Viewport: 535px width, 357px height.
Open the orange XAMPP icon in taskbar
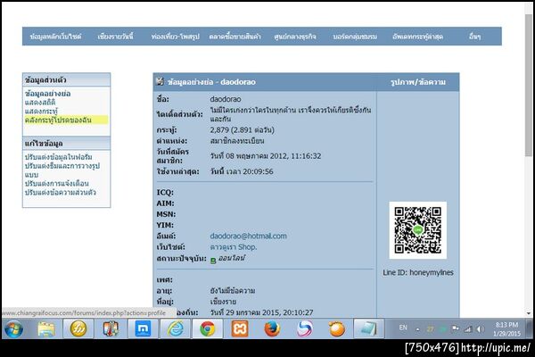[240, 329]
